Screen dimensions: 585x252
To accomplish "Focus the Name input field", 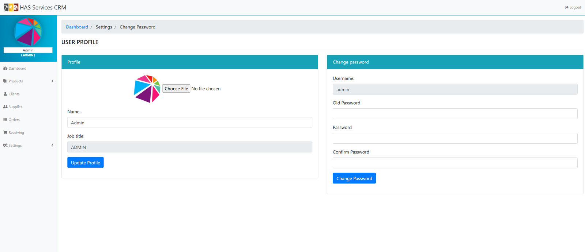I will point(189,123).
